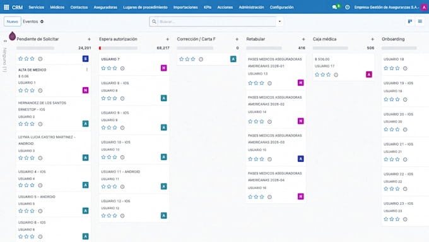
Task: Expand the folded Ninguno column
Action: tap(5, 41)
